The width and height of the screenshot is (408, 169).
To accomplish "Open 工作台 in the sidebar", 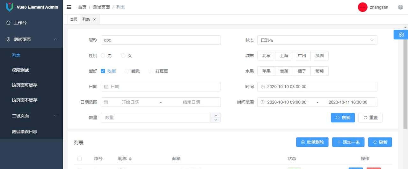I will click(x=32, y=23).
